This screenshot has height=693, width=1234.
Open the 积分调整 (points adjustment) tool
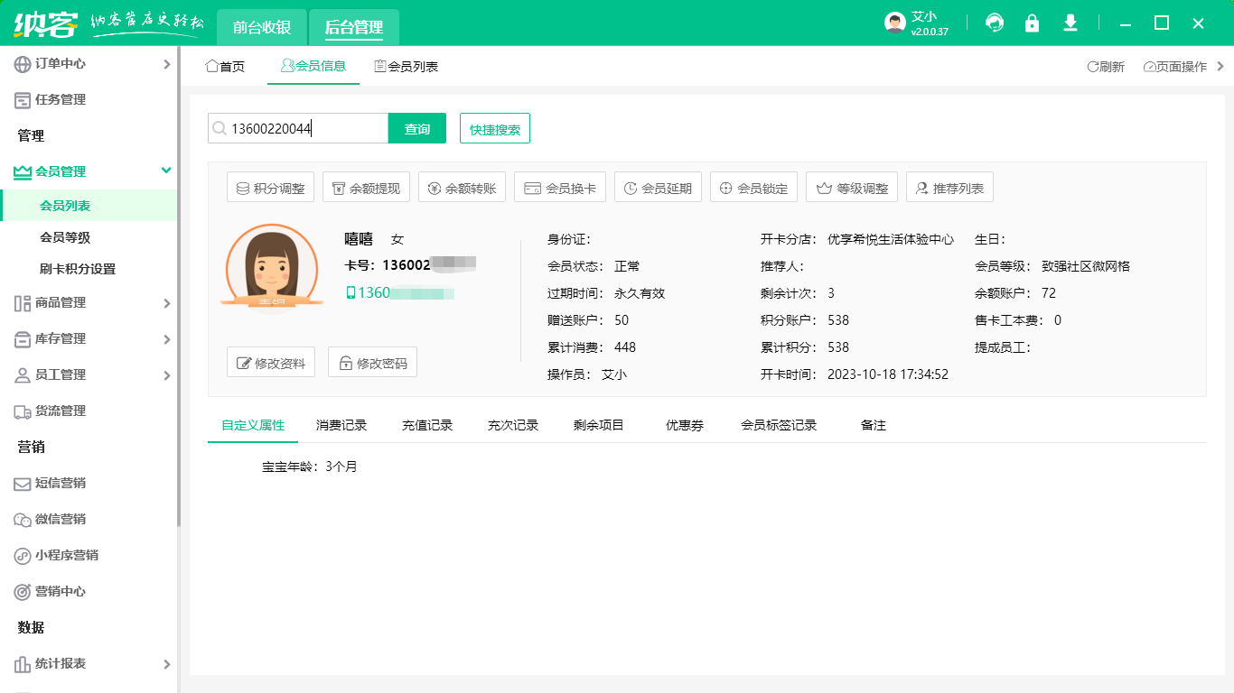(x=270, y=187)
